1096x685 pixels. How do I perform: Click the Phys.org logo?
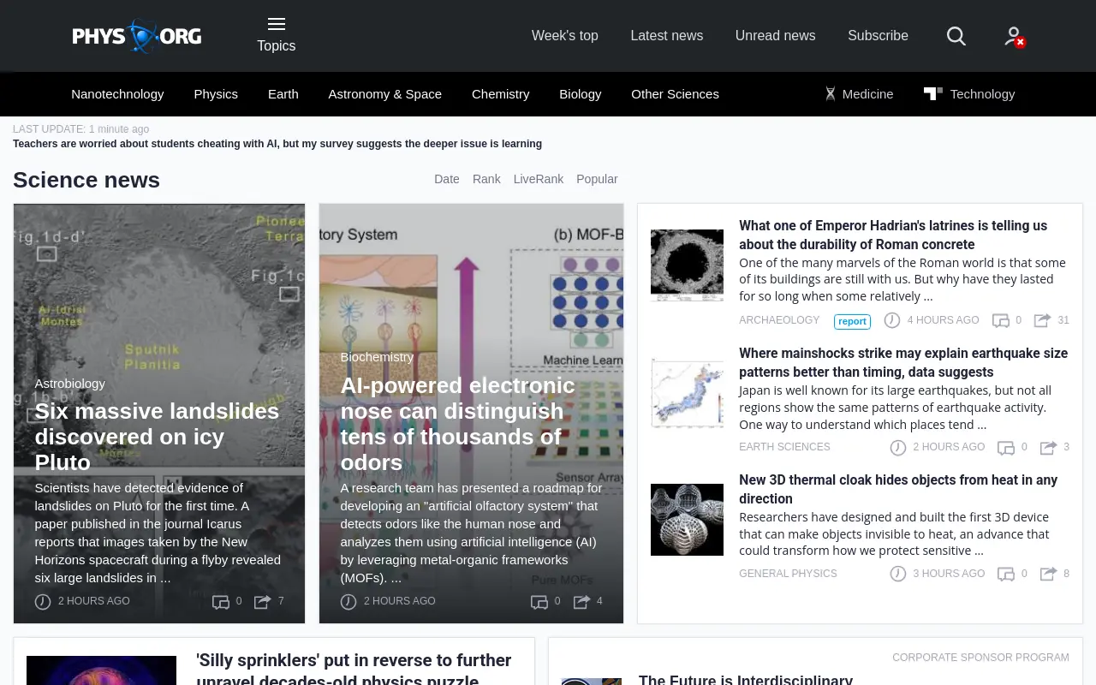(137, 36)
